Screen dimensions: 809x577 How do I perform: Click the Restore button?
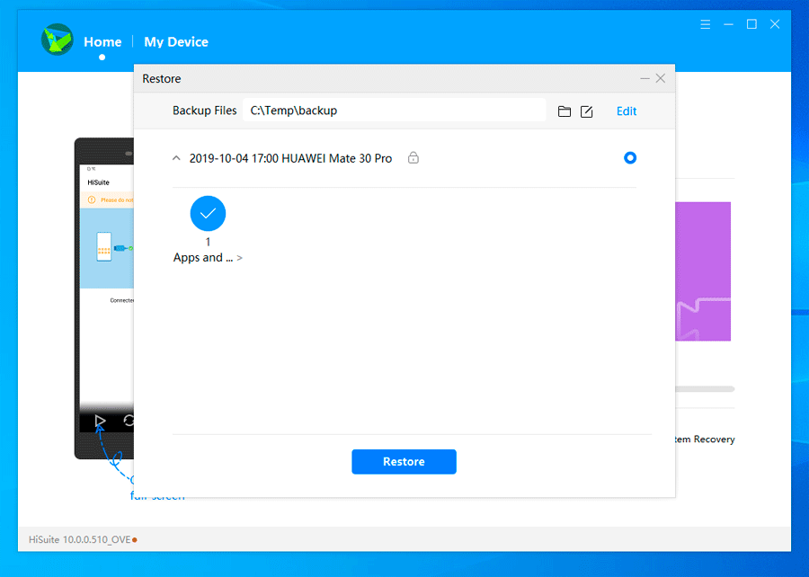tap(404, 461)
